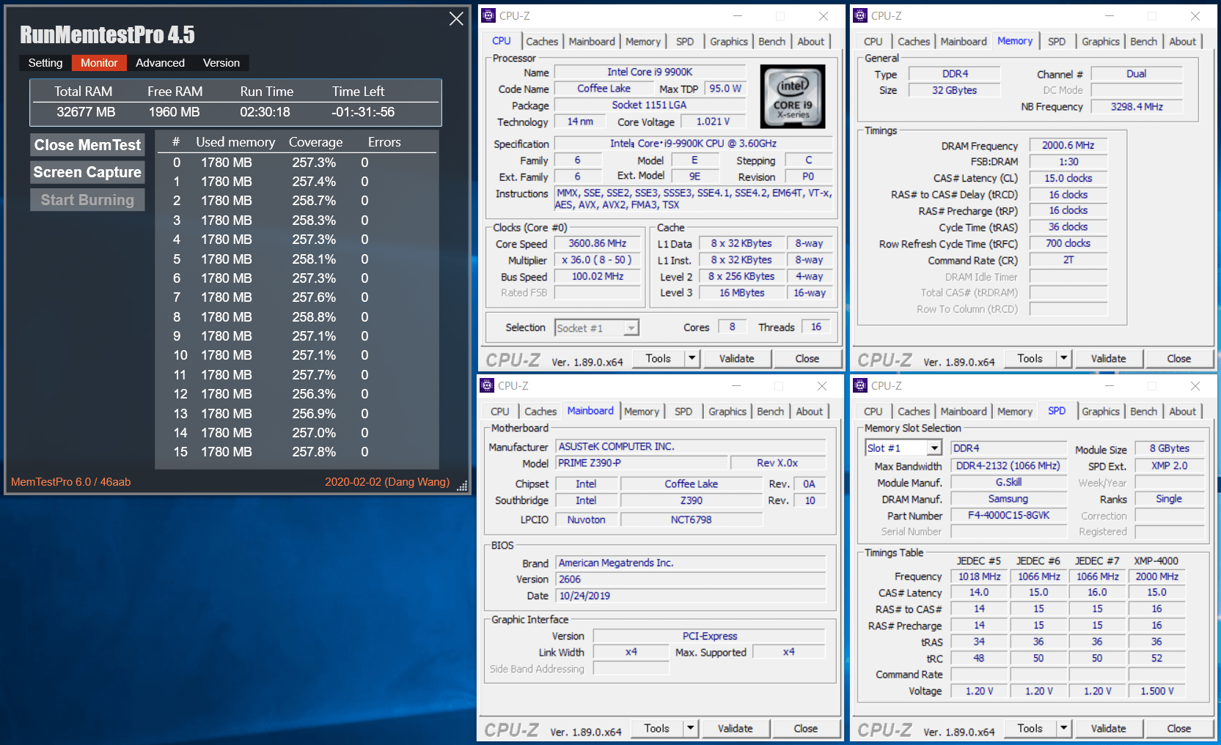Image resolution: width=1221 pixels, height=745 pixels.
Task: Open the Advanced tab in RunMemtestPro
Action: point(160,63)
